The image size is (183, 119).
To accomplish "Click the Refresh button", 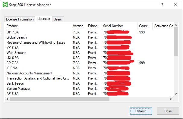I will [x=141, y=111].
